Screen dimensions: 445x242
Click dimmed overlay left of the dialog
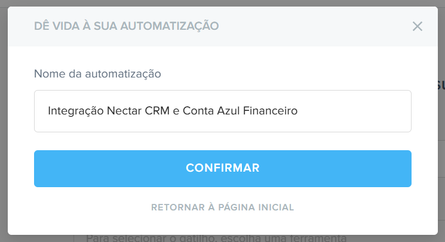(x=4, y=122)
